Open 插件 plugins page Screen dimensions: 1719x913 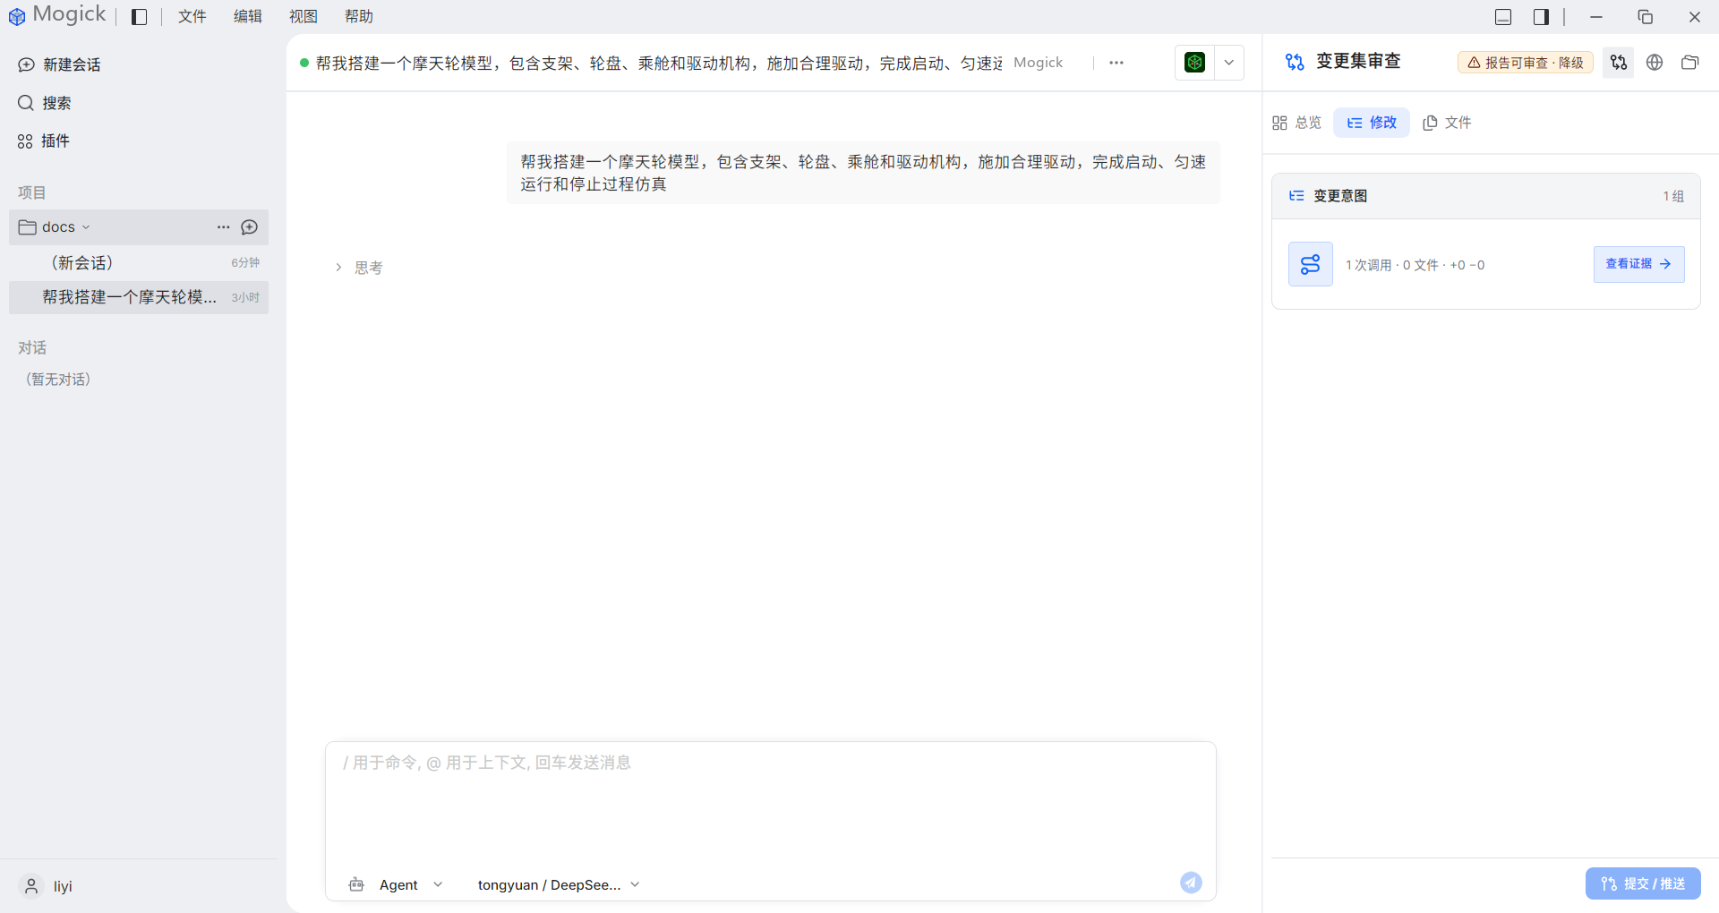(44, 141)
